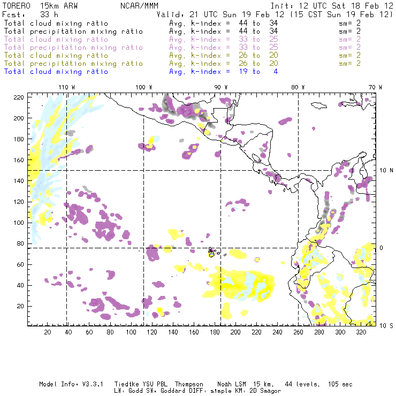
Task: Click the 'TORERO 15km ARW' title text
Action: tap(40, 6)
